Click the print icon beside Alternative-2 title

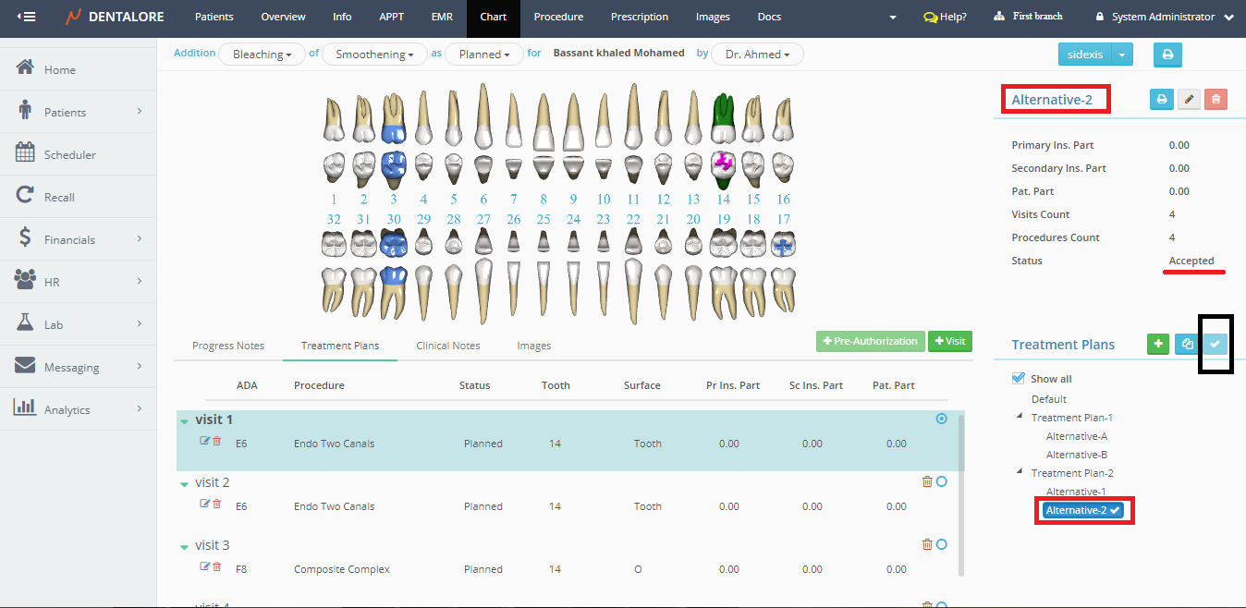[x=1162, y=99]
